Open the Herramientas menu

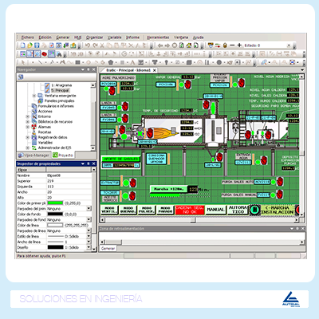coord(158,37)
